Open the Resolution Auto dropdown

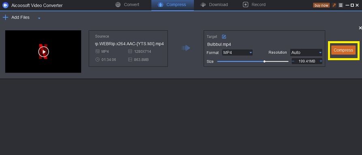(306, 52)
